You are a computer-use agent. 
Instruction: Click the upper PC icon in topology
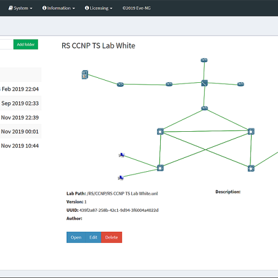pos(122,155)
